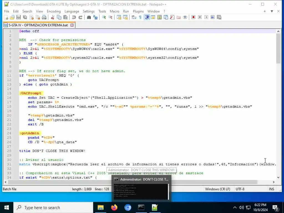Start macro recording with red dot
284x213 pixels.
tap(193, 17)
